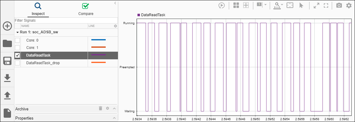
Task: Click the fit-to-view icon in plot toolbar
Action: point(290,6)
